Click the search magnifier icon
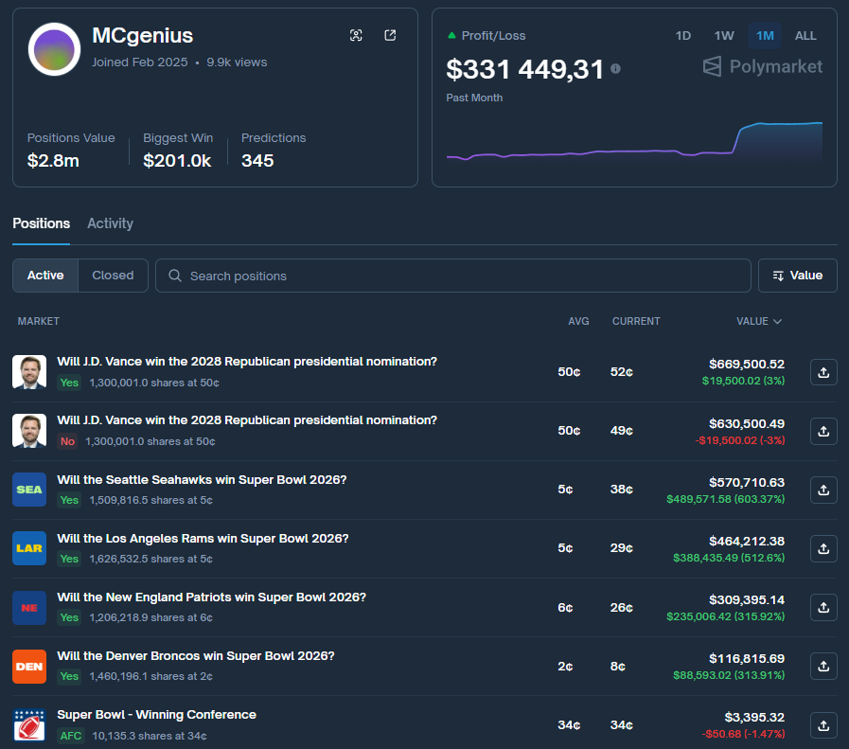 174,276
